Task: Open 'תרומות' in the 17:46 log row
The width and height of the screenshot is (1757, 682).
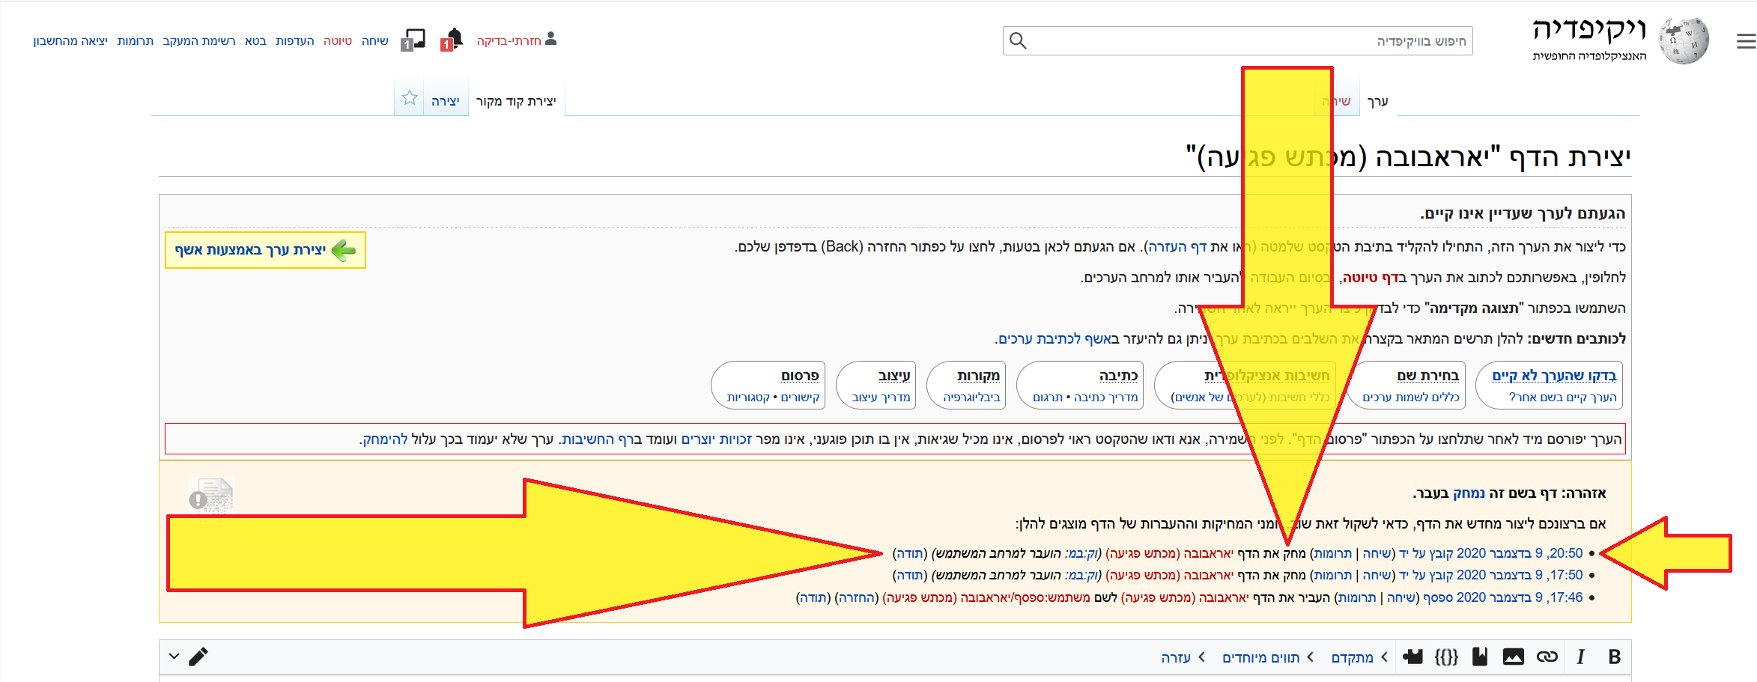Action: click(x=1357, y=598)
